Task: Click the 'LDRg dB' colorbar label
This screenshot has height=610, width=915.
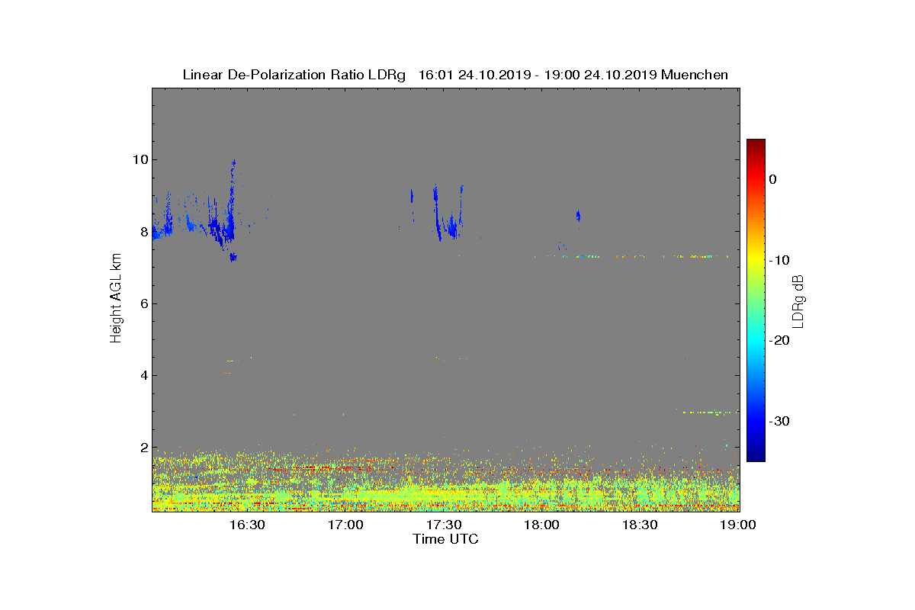Action: (798, 302)
